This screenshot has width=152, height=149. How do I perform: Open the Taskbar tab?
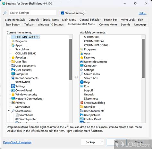click(29, 25)
